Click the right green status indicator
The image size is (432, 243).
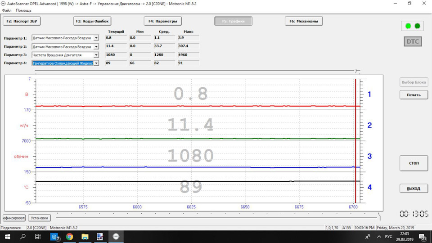tap(418, 26)
